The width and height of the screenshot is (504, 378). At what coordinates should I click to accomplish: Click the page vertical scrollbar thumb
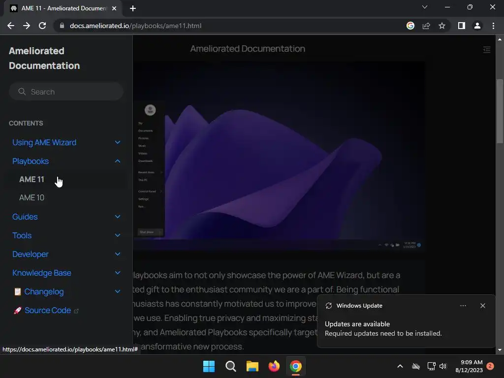pos(500,111)
